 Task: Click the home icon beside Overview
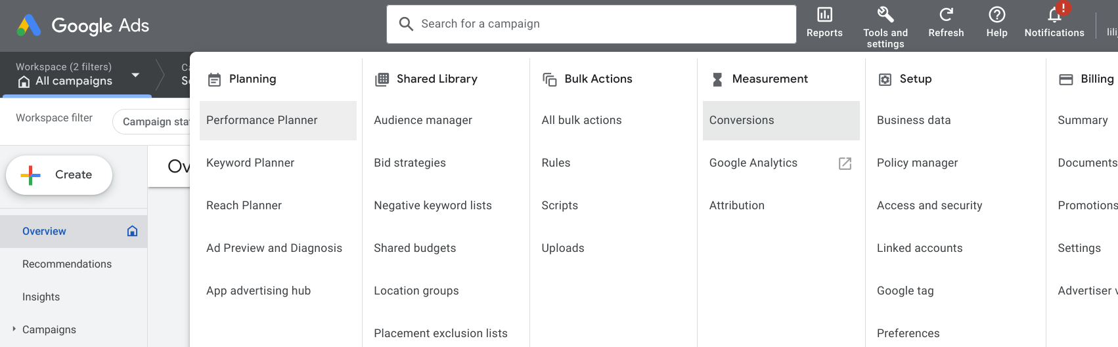click(x=132, y=231)
